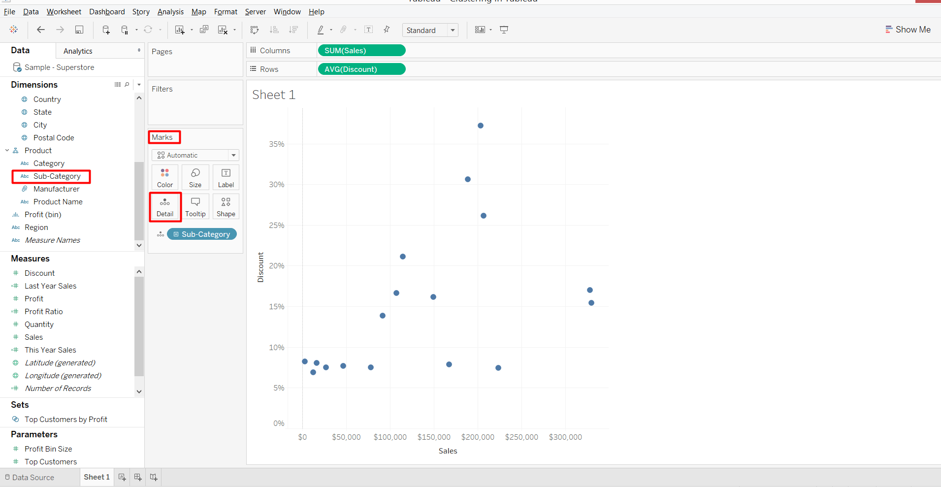This screenshot has width=941, height=487.
Task: Collapse the Product hierarchy in Dimensions
Action: pos(7,150)
